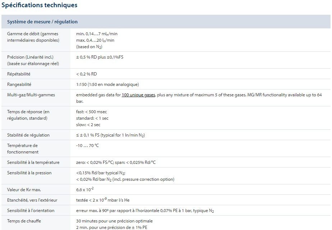Click the "Rangeabilité" row label
Viewport: 332px width, 230px height.
click(19, 84)
